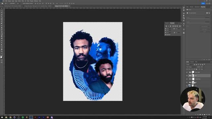212x119 pixels.
Task: Select the Horizontal Type tool
Action: [x=2, y=43]
